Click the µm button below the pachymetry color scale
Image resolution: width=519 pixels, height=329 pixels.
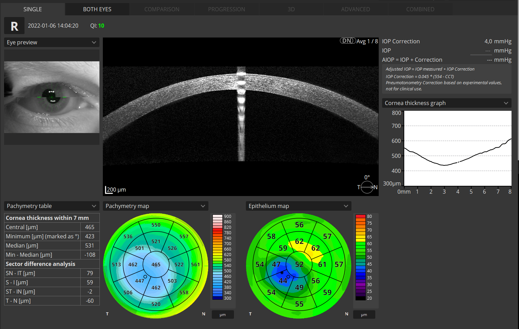223,314
